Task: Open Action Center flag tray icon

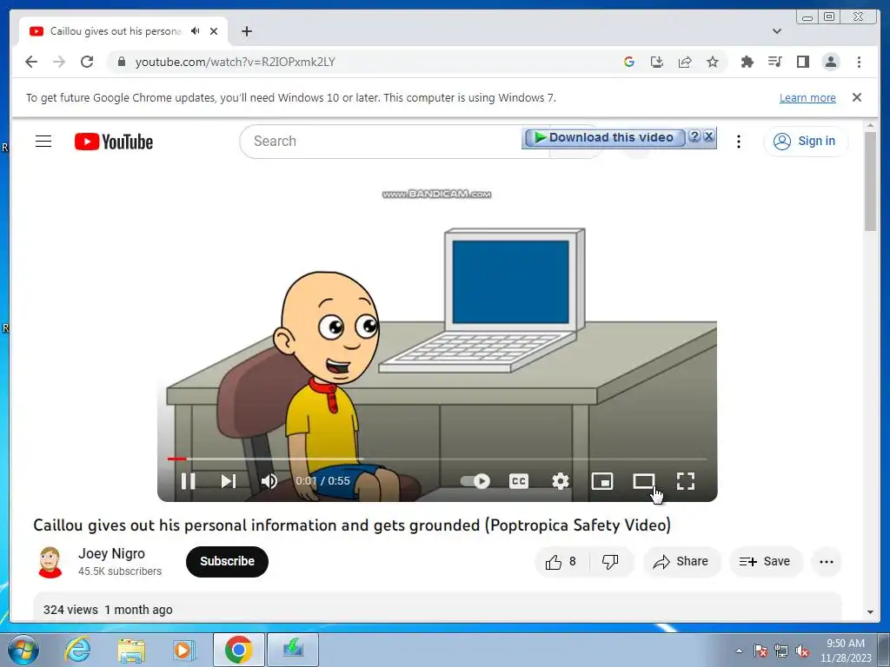Action: coord(760,651)
